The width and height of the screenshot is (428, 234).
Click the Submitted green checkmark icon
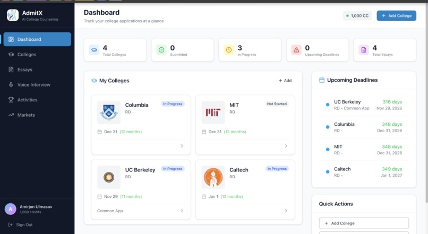161,50
